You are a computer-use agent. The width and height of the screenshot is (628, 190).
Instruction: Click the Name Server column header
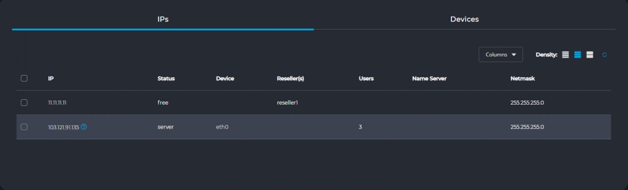coord(429,79)
